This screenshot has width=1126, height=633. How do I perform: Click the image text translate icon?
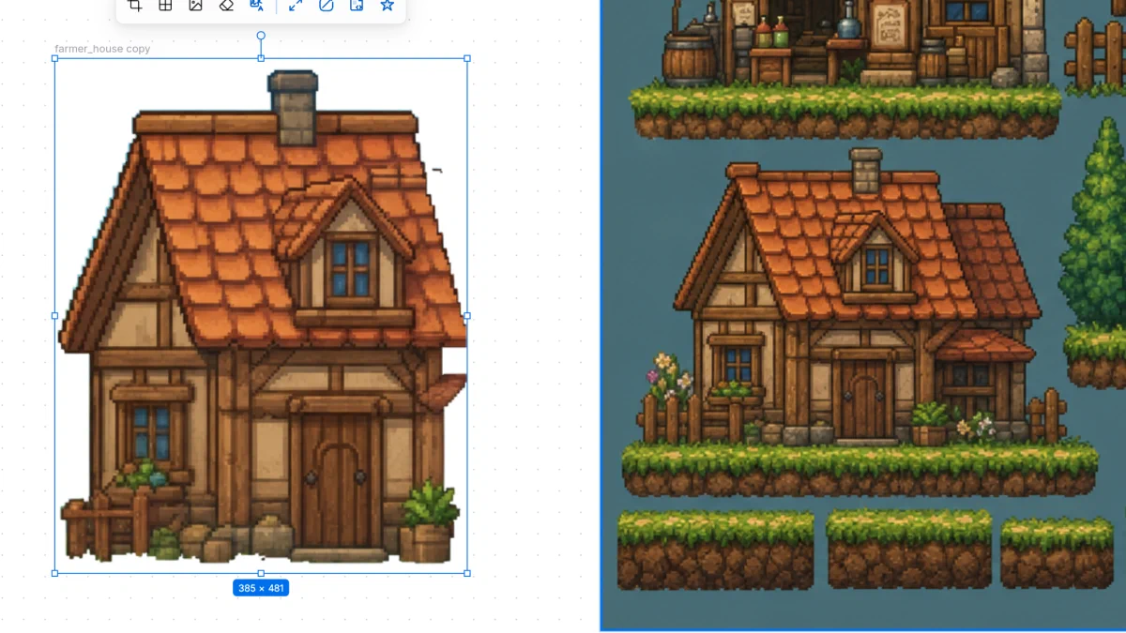tap(256, 5)
